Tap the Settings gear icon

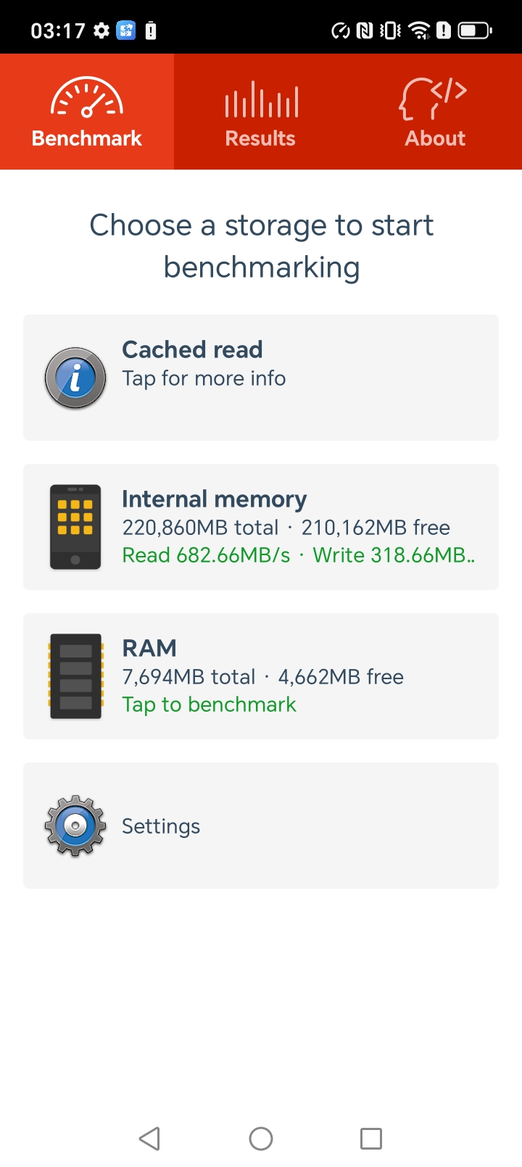pos(75,826)
